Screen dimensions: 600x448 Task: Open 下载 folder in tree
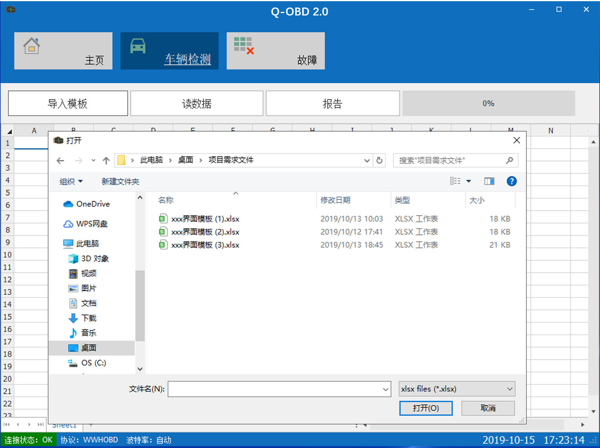83,318
